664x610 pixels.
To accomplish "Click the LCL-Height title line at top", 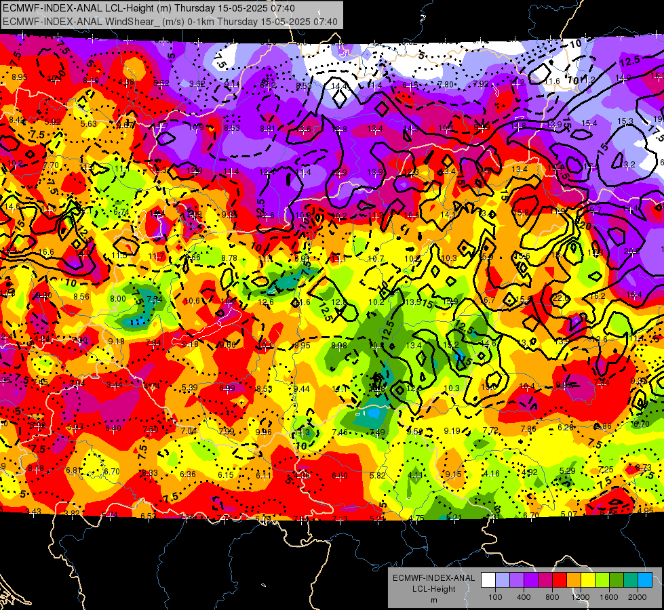I will (x=149, y=8).
